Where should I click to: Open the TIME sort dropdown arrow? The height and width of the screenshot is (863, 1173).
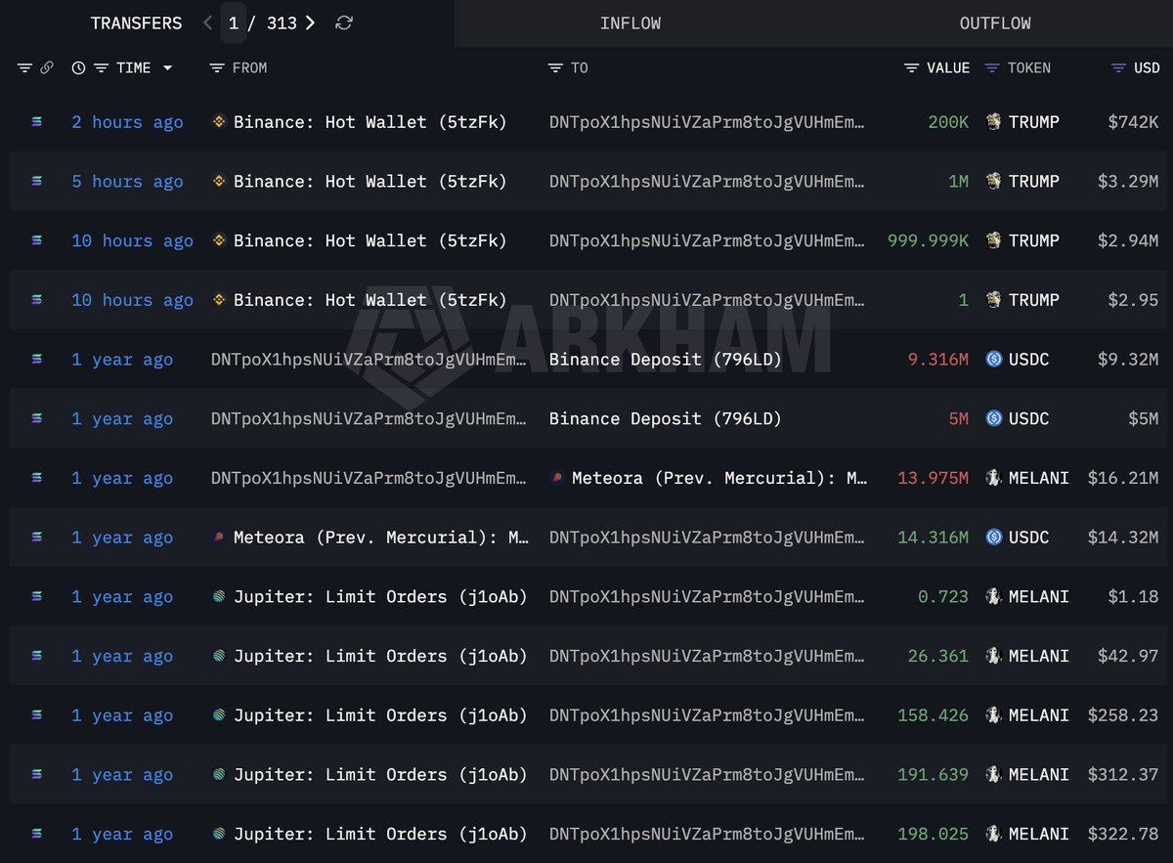(x=167, y=67)
